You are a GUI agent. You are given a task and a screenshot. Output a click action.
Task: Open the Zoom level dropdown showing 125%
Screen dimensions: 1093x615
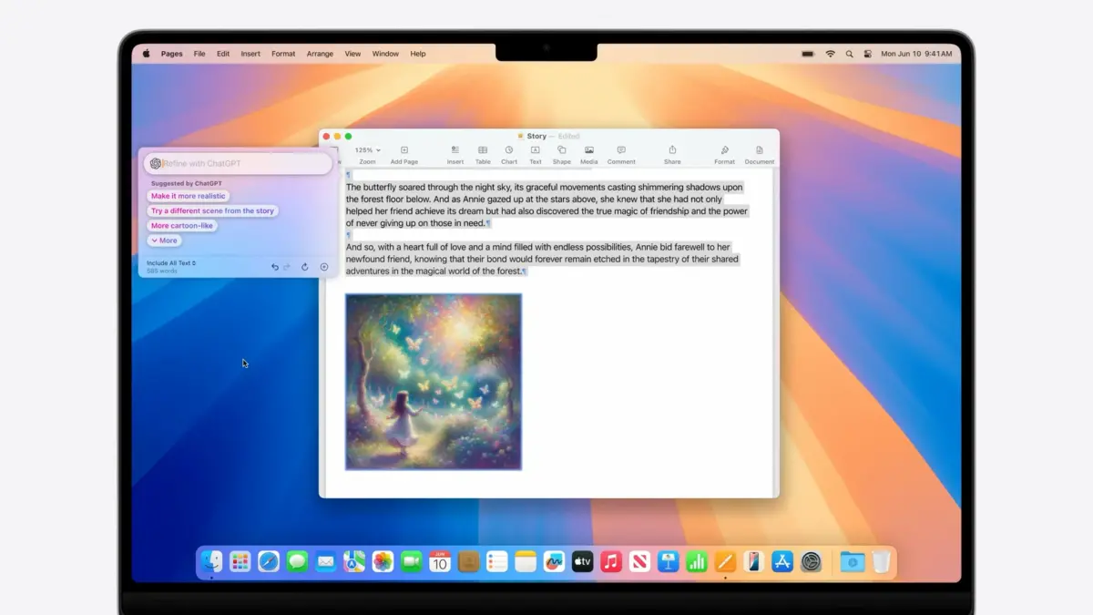[x=365, y=149]
